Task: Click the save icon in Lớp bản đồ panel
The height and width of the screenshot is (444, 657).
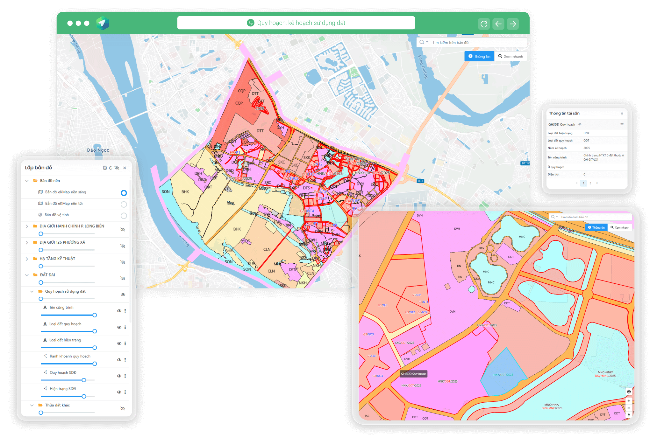Action: tap(105, 168)
